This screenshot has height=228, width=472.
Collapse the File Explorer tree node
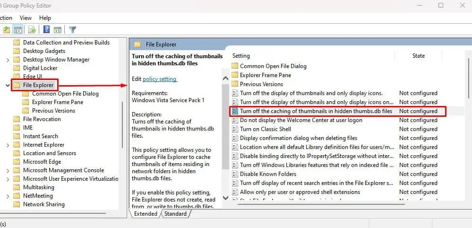(x=7, y=85)
